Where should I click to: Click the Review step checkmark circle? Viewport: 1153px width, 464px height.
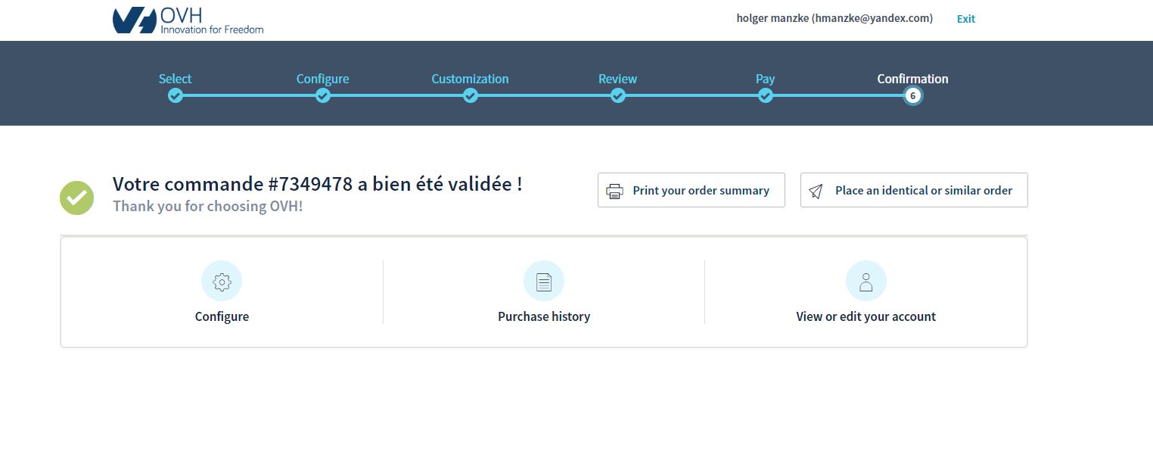click(x=618, y=96)
